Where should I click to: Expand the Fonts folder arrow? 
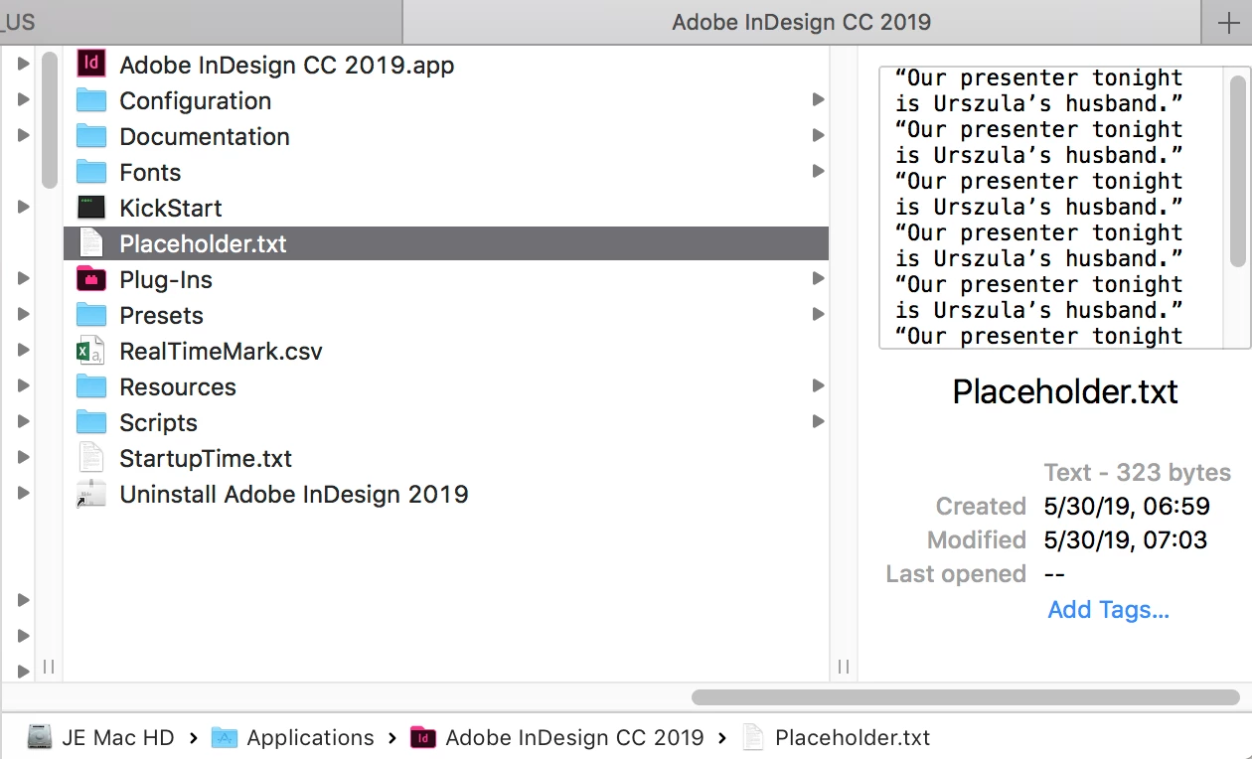point(818,171)
